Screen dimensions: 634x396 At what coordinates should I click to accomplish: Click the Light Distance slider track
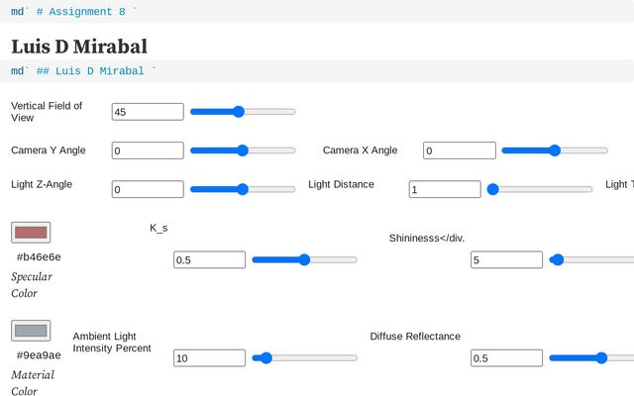(540, 189)
